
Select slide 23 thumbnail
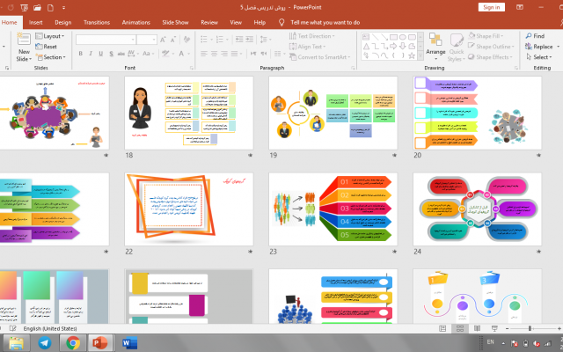coord(333,209)
